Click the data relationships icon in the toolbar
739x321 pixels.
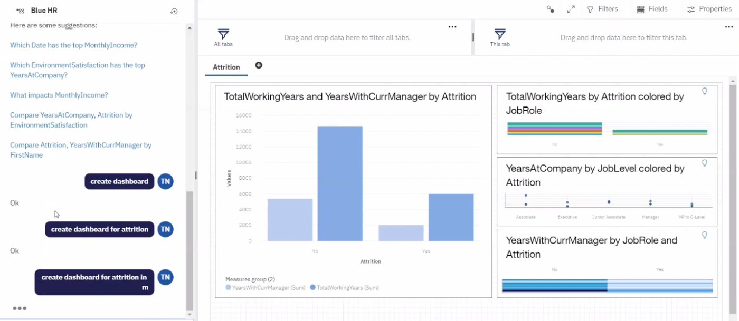tap(551, 9)
